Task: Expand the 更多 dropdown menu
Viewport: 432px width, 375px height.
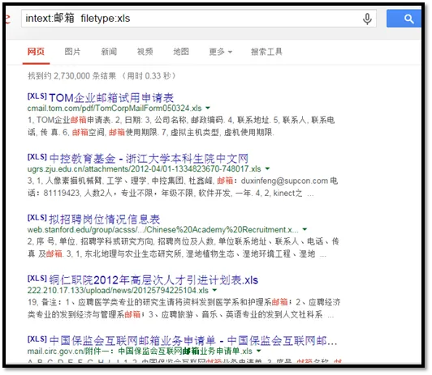Action: (x=220, y=51)
